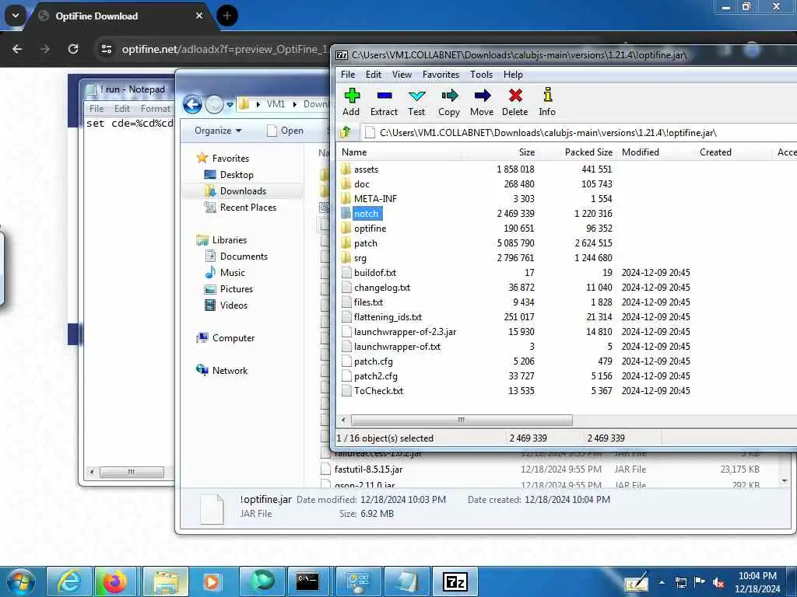
Task: Select patch.cfg file
Action: [373, 361]
